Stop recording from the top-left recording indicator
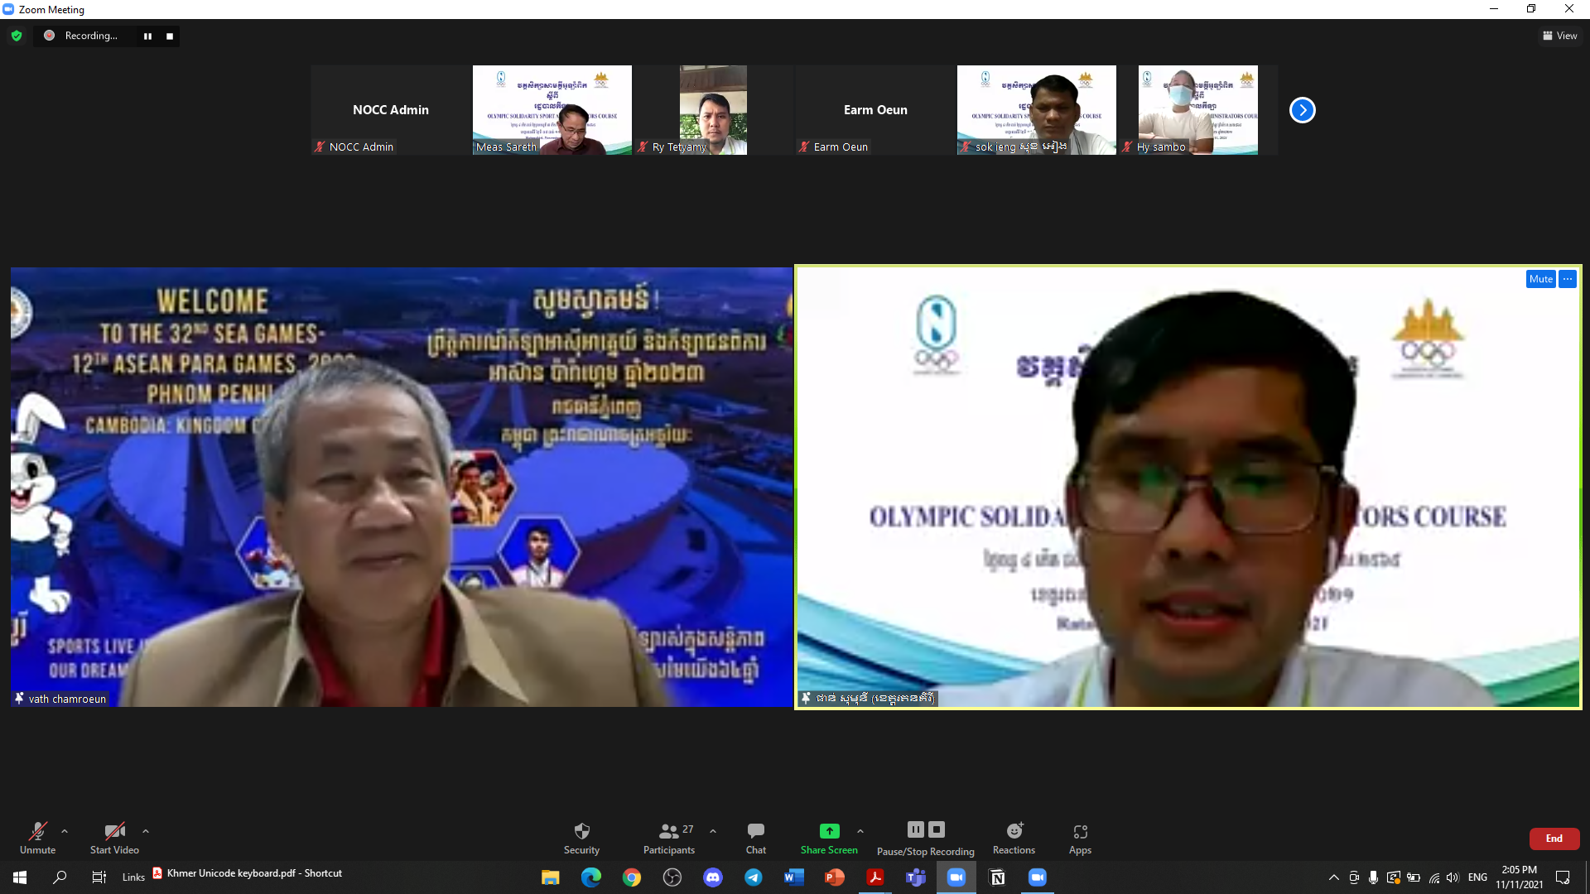The height and width of the screenshot is (894, 1590). click(170, 36)
